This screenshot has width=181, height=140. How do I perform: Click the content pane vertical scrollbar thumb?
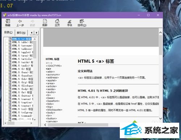[160, 45]
